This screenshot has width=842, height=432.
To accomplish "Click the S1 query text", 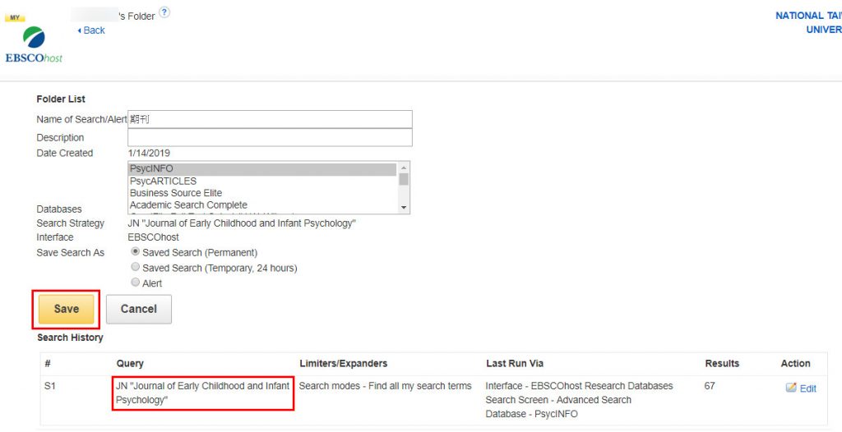I will coord(203,393).
